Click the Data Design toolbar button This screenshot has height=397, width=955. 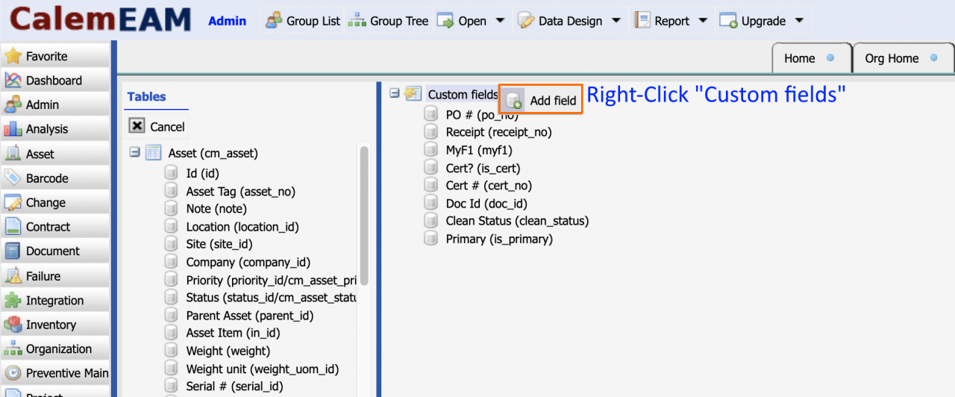(x=560, y=21)
